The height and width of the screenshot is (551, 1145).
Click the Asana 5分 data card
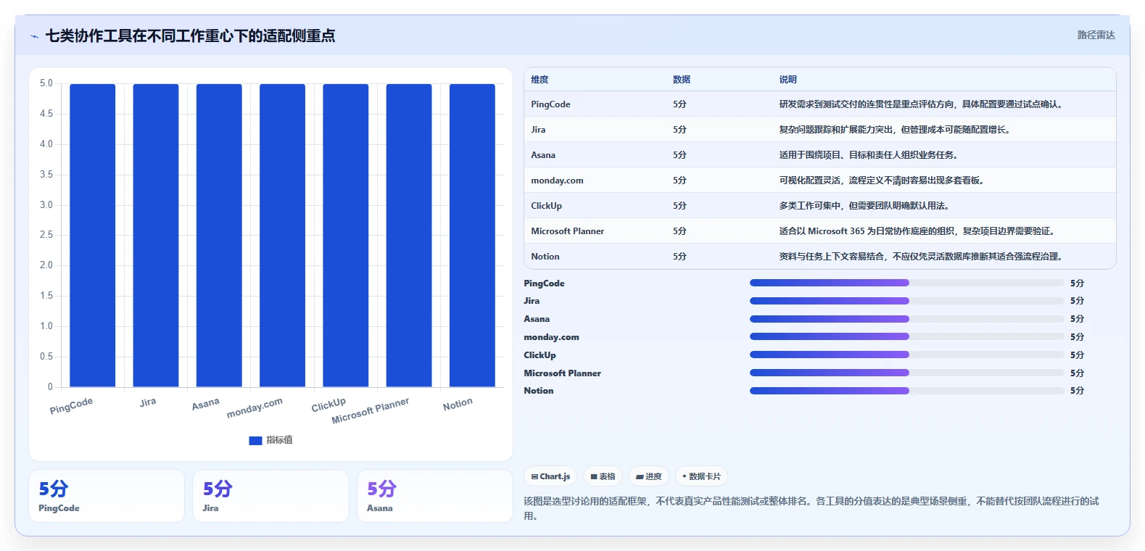click(435, 496)
